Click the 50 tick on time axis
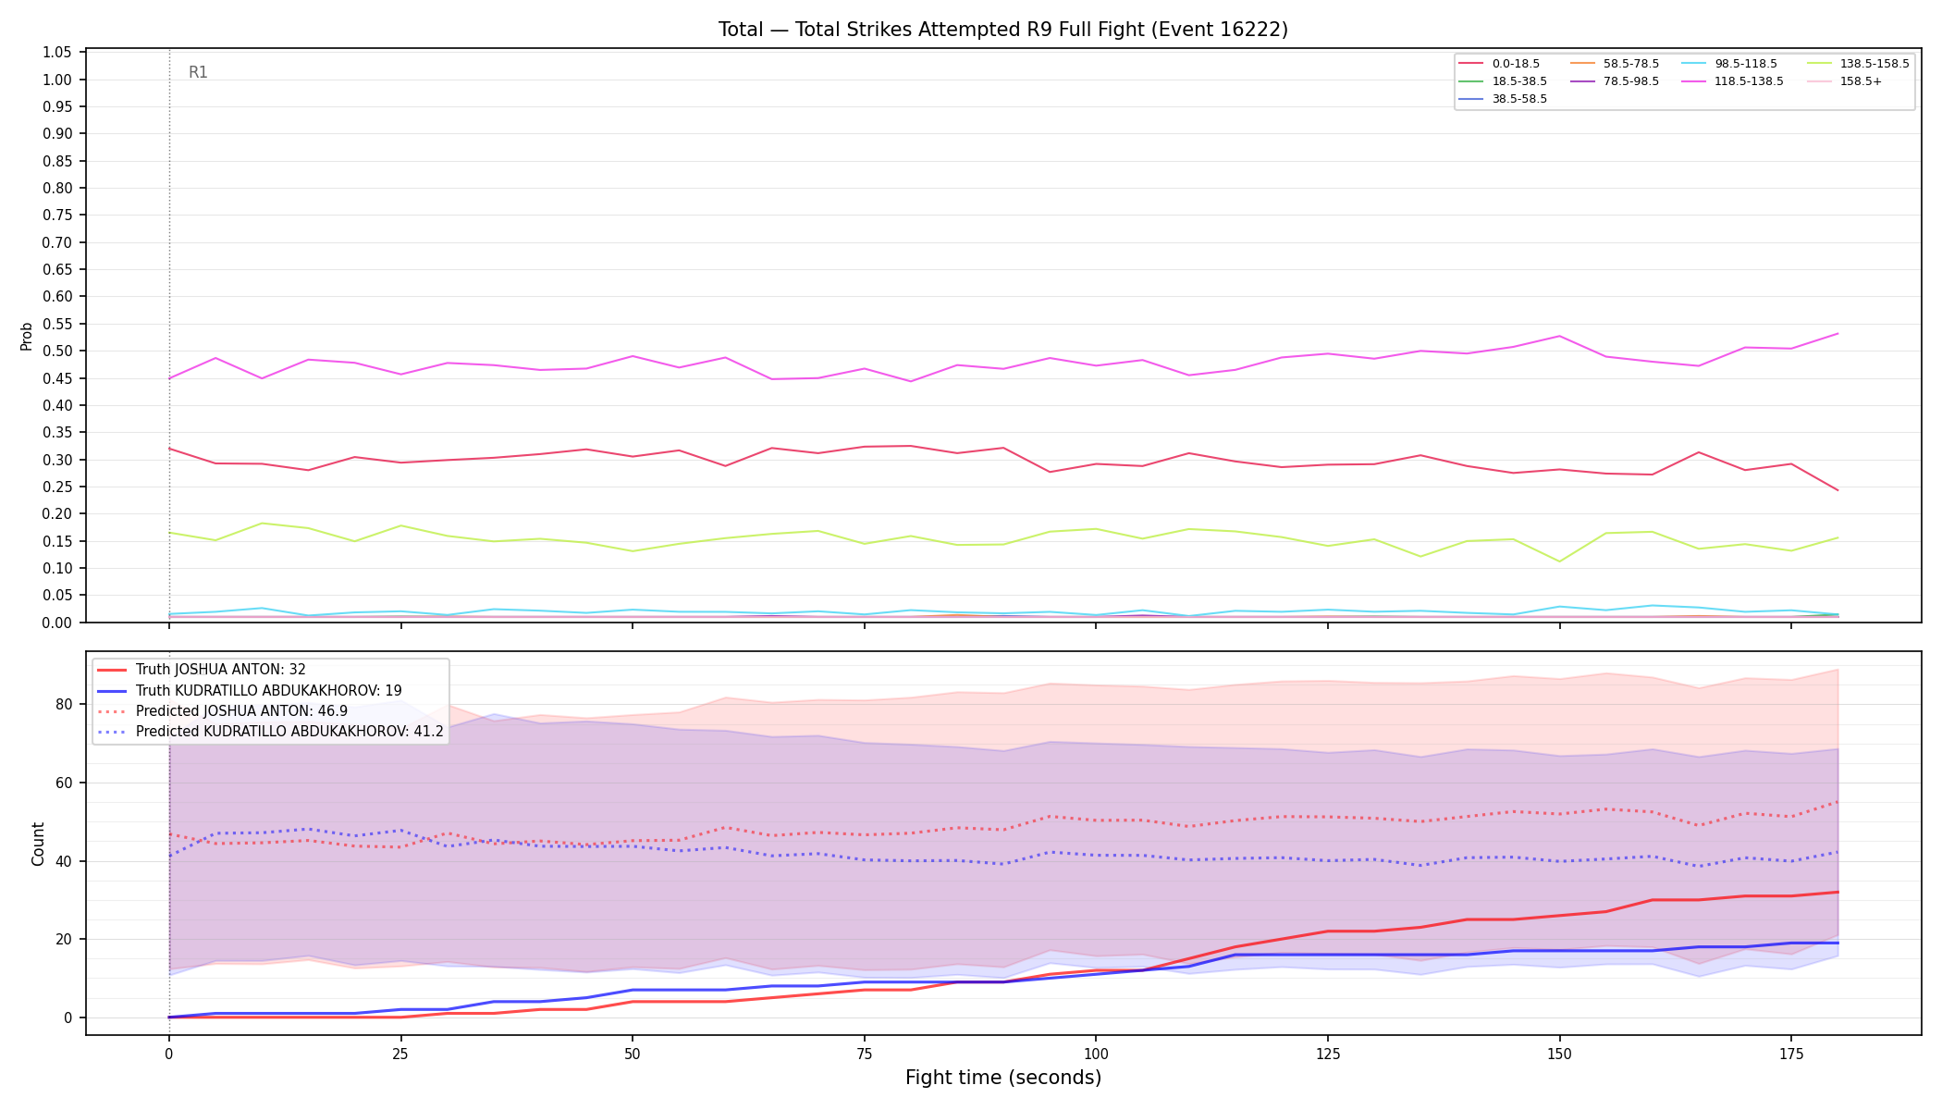This screenshot has height=1110, width=1942. coord(633,1054)
